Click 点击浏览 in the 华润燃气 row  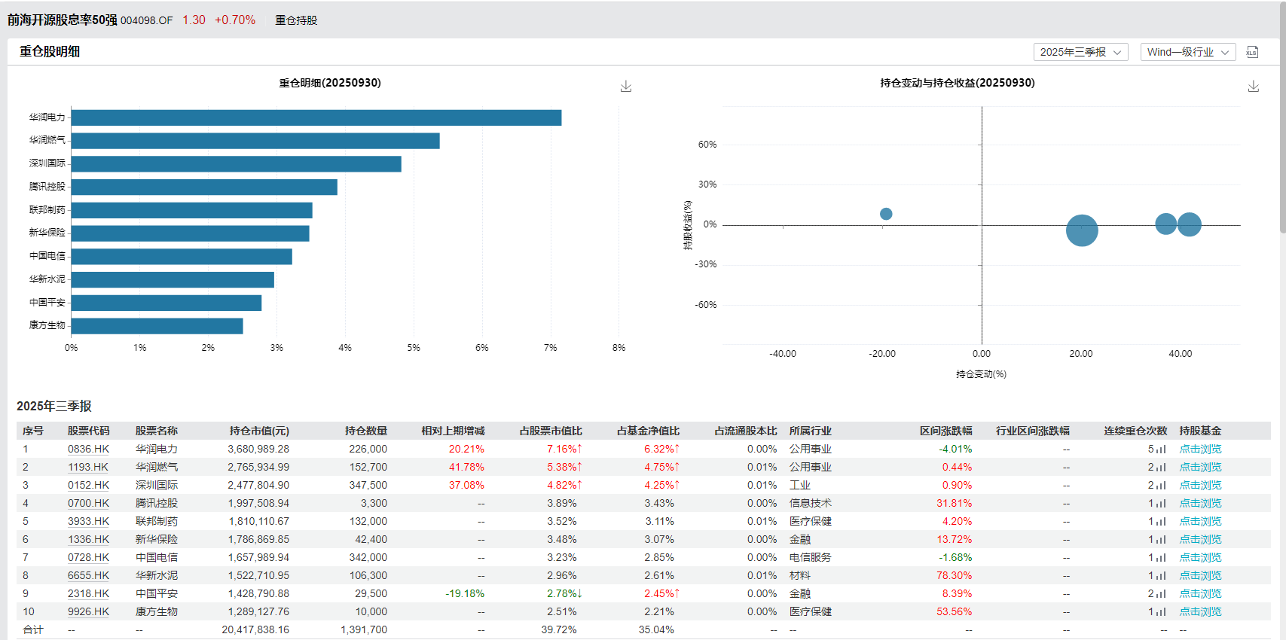[x=1200, y=468]
